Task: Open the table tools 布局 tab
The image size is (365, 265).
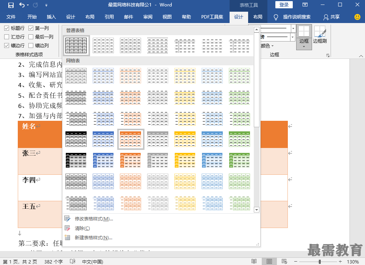Action: (258, 17)
